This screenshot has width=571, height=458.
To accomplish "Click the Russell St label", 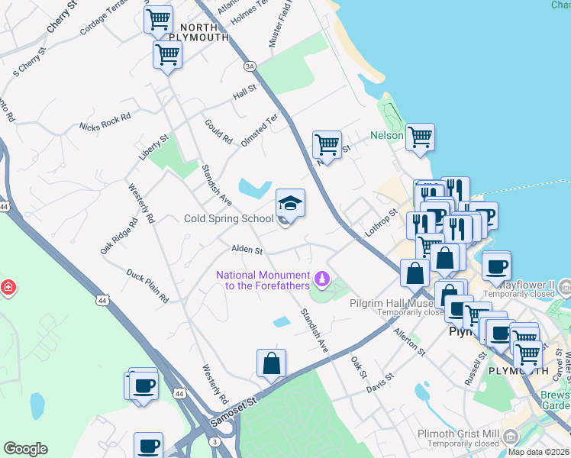I will coord(476,369).
